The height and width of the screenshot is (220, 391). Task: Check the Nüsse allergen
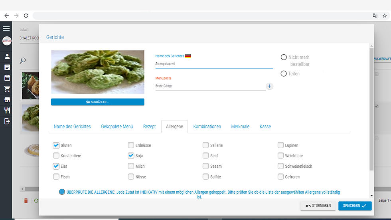(131, 176)
